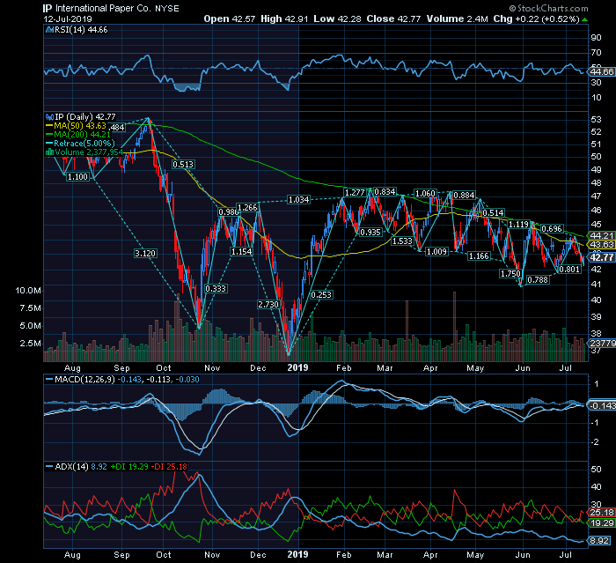Click the green '44.21' price tag on right axis
This screenshot has width=616, height=563.
pos(601,235)
